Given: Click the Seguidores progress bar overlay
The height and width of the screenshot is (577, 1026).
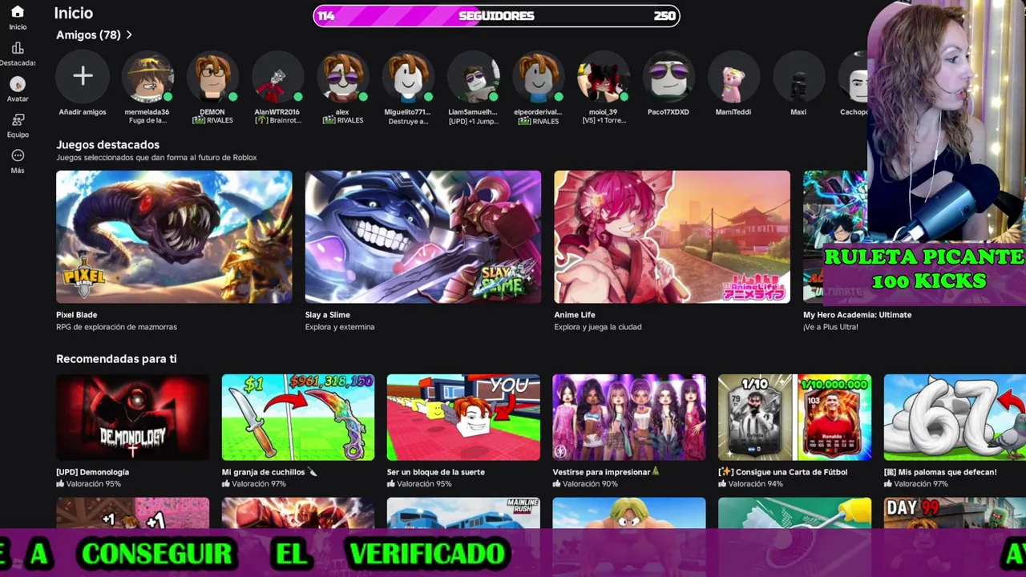Looking at the screenshot, I should 496,15.
